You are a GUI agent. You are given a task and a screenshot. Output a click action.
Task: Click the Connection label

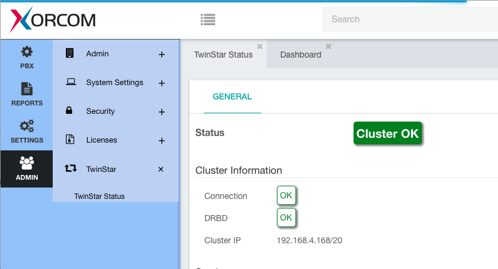[225, 196]
